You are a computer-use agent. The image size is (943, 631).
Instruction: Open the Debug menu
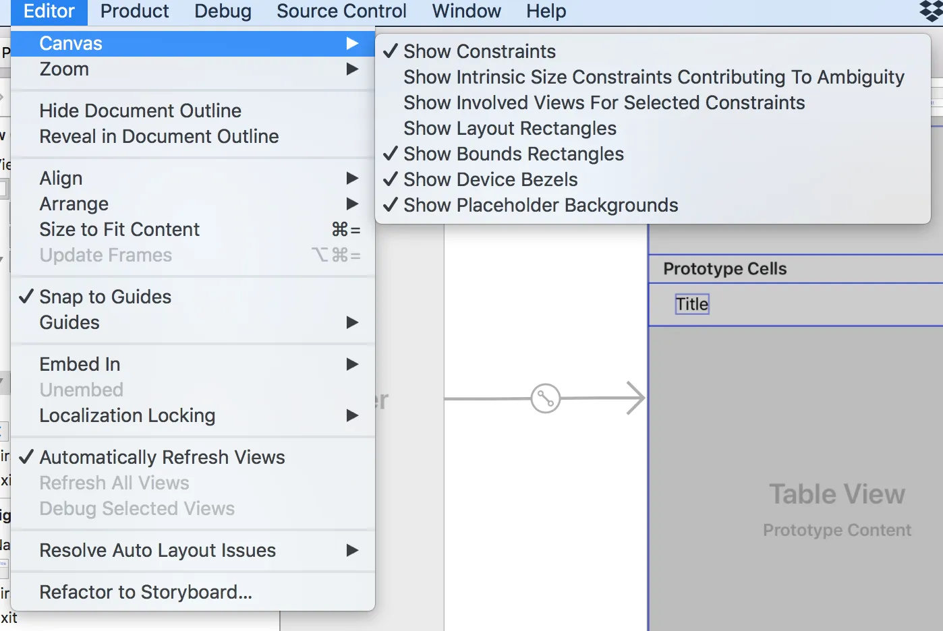223,11
